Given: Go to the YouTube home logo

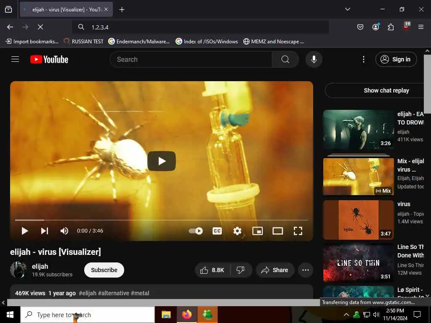Looking at the screenshot, I should (x=49, y=59).
